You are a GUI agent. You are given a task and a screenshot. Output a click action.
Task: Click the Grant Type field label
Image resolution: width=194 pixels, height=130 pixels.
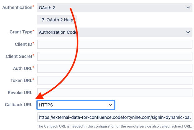(x=21, y=32)
